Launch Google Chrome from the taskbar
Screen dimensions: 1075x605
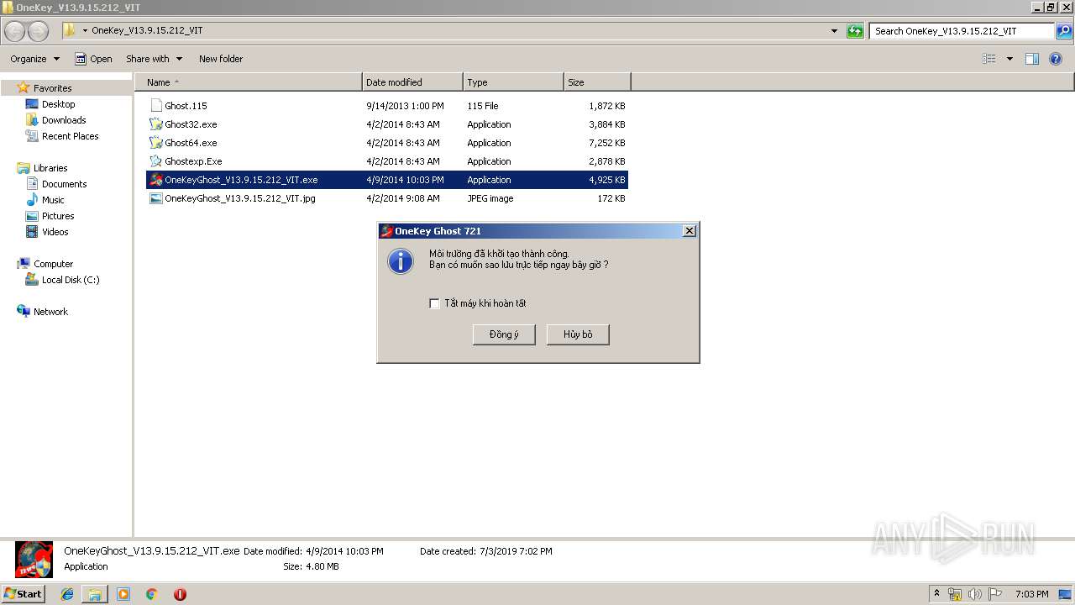pos(151,594)
